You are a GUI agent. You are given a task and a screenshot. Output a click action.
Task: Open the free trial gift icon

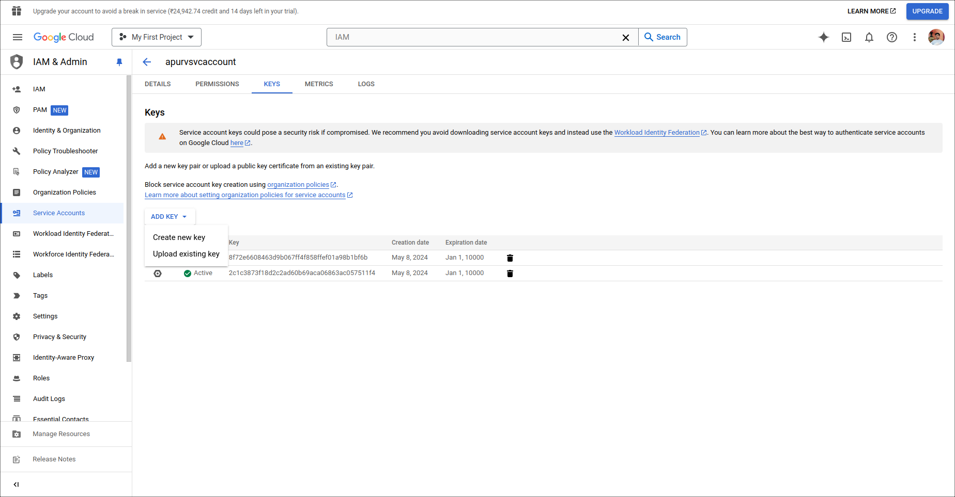pyautogui.click(x=16, y=11)
